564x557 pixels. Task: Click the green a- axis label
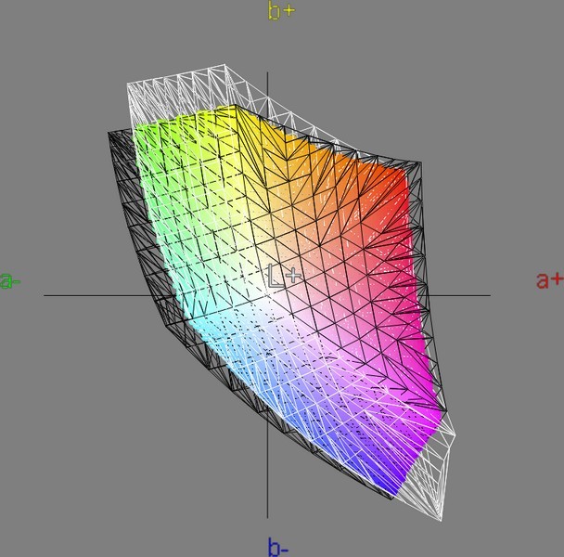9,281
